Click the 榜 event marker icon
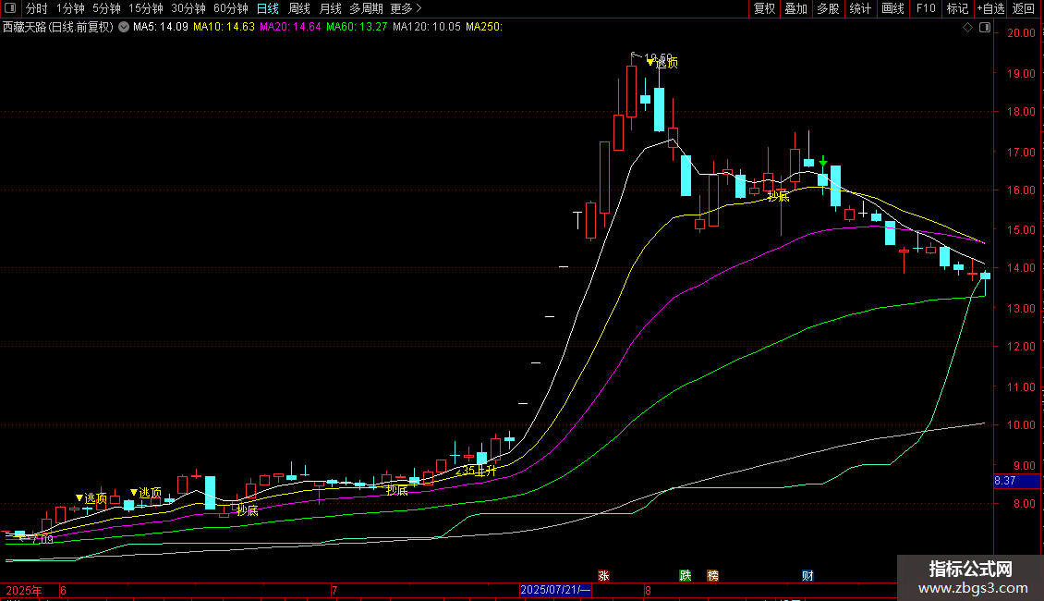 click(712, 575)
